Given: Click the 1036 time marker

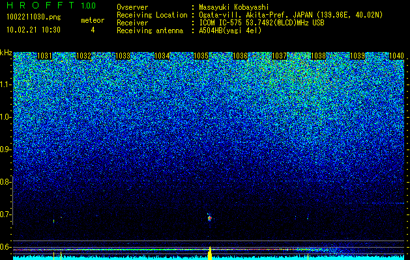Looking at the screenshot, I should tap(240, 56).
